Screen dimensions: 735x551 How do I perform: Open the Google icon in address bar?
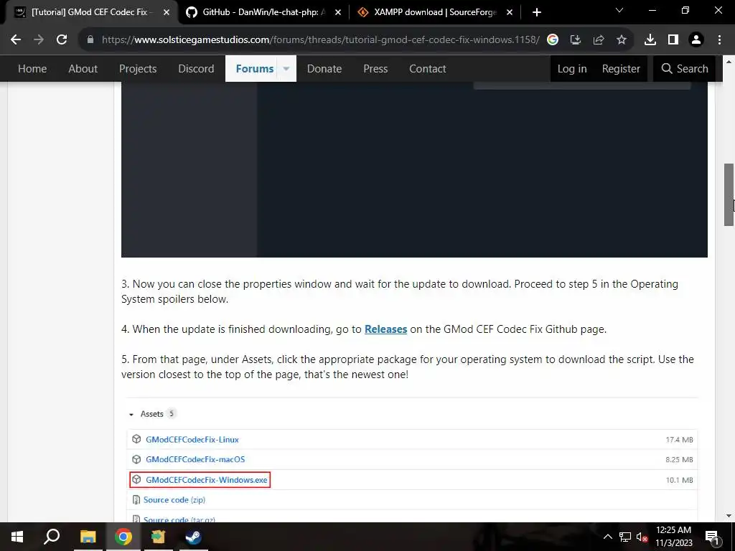[553, 40]
